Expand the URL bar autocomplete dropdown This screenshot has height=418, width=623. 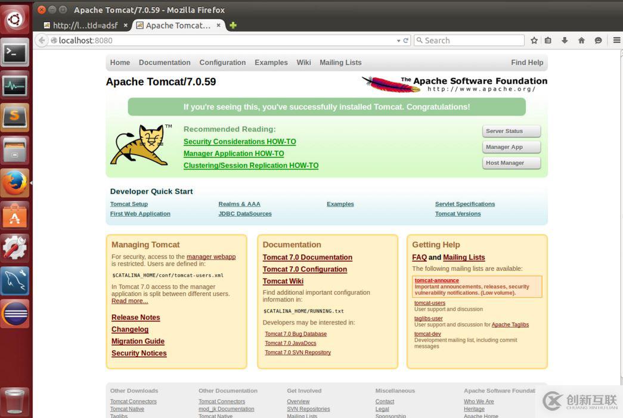[x=399, y=40]
